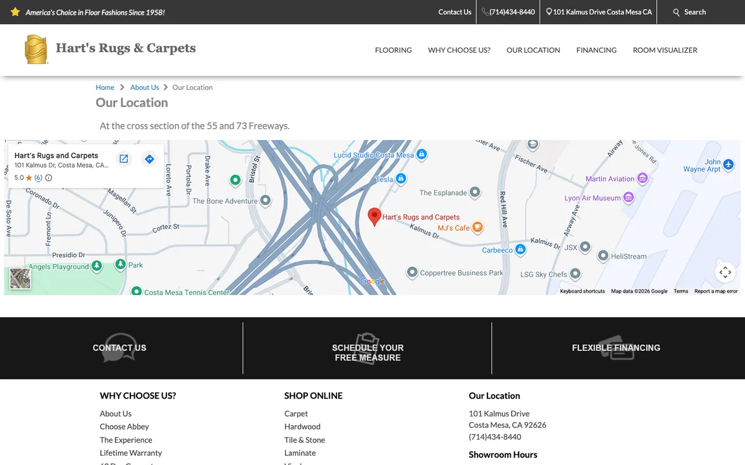The width and height of the screenshot is (745, 465).
Task: Click the search magnifier icon
Action: point(677,12)
